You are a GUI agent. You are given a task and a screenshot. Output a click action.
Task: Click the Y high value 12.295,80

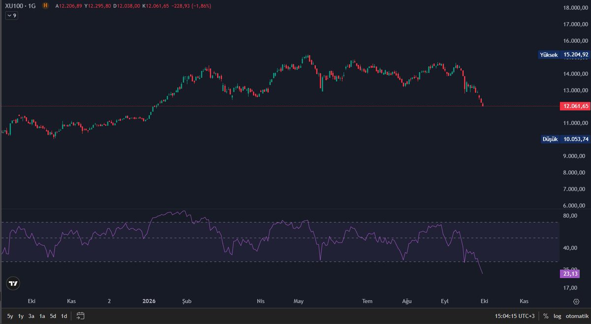(98, 6)
